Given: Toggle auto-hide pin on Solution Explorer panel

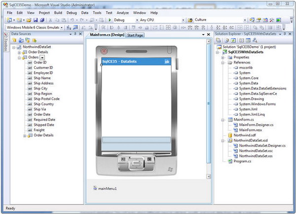Looking at the screenshot, I should pyautogui.click(x=285, y=34).
